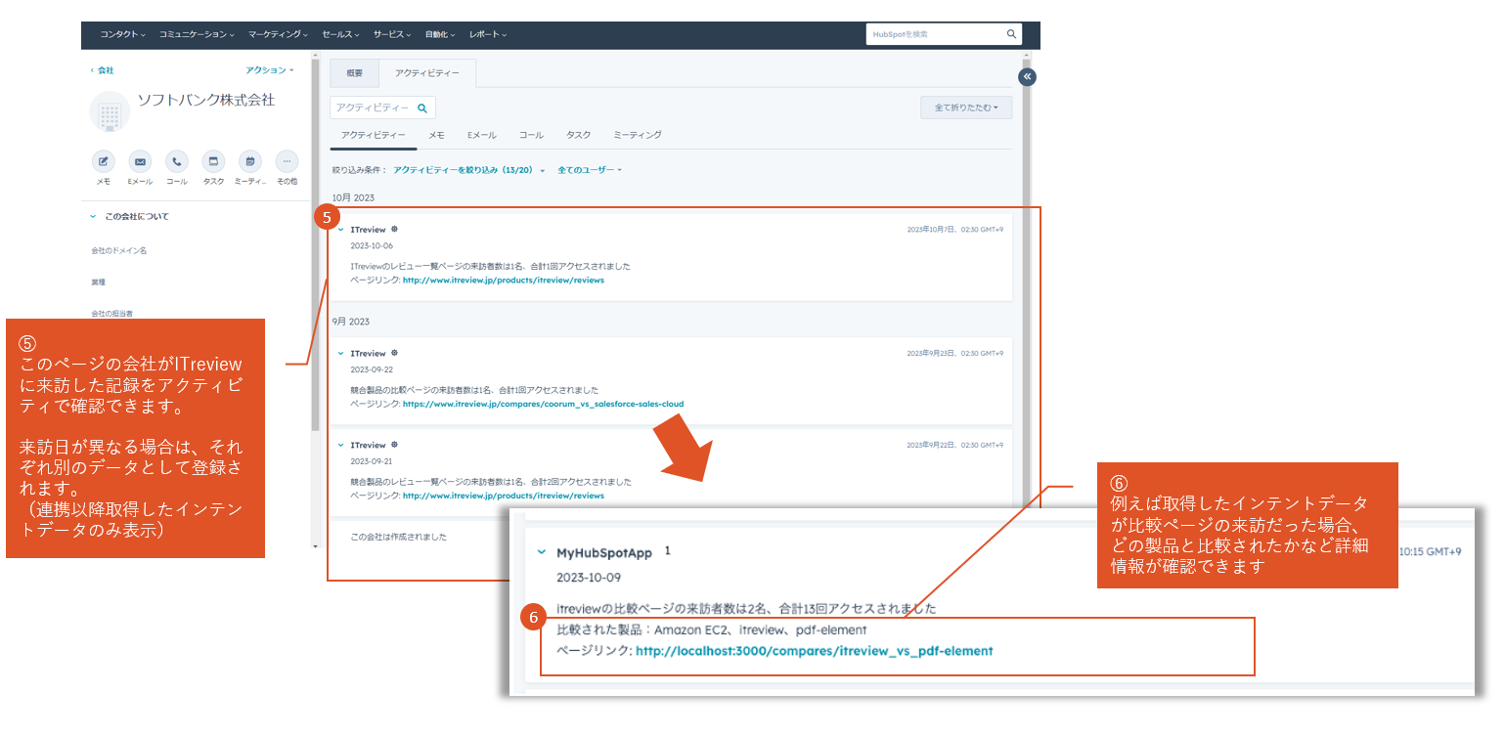The image size is (1505, 736).
Task: Click the memo (メモ) icon button
Action: click(x=104, y=162)
